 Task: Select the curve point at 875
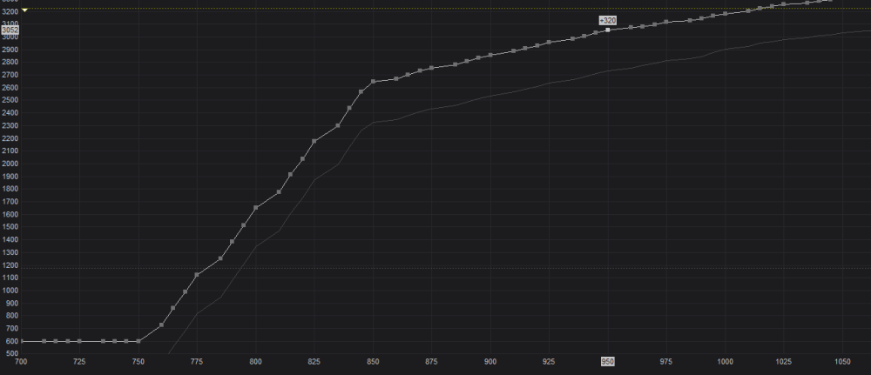[x=432, y=68]
